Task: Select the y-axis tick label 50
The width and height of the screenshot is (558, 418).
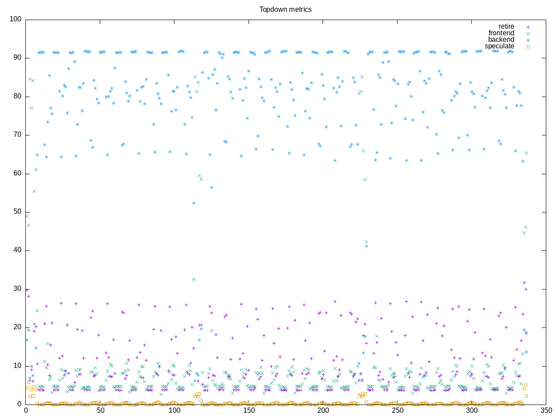Action: click(17, 212)
